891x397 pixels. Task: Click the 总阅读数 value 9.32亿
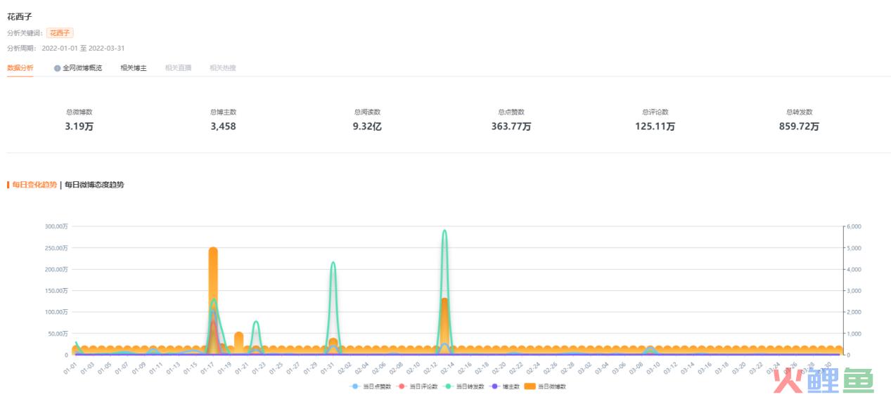[x=367, y=126]
